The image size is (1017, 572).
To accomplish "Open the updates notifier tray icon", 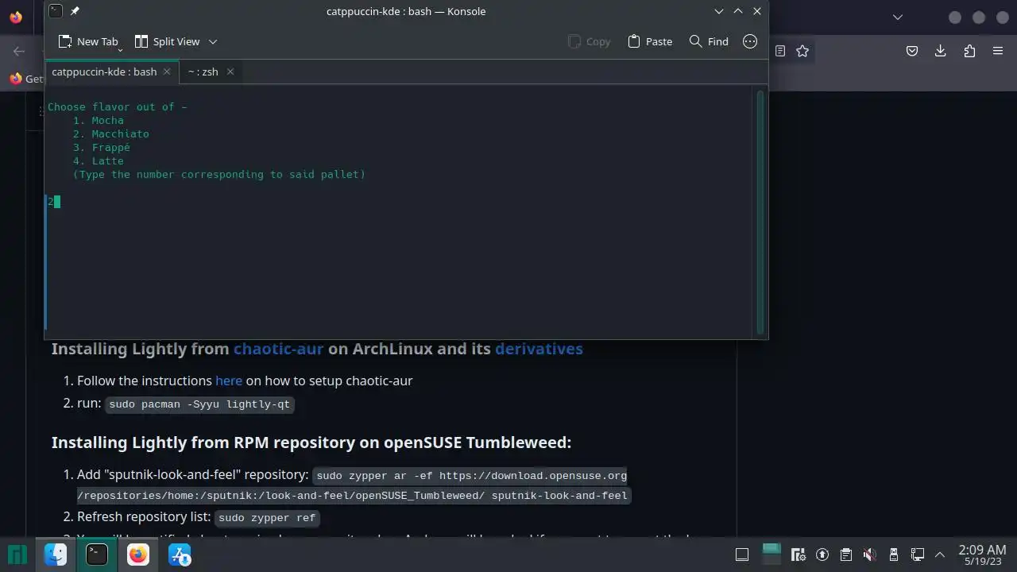I will click(822, 555).
